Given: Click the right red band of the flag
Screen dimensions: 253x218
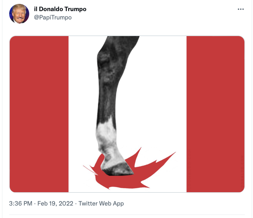Looking at the screenshot, I should pyautogui.click(x=215, y=114).
